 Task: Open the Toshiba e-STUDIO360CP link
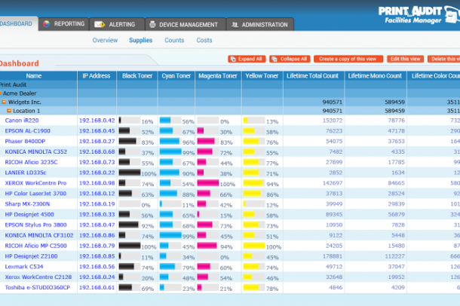(37, 288)
